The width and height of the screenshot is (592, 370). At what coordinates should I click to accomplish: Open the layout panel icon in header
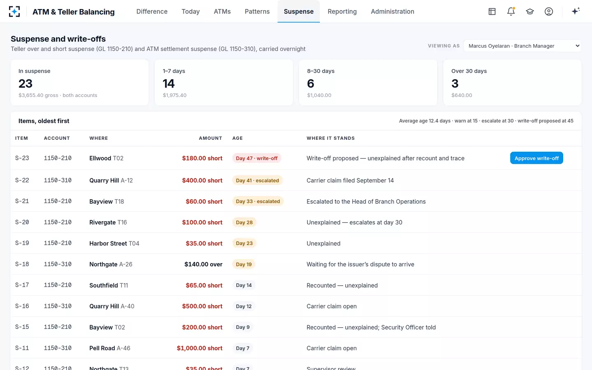492,12
